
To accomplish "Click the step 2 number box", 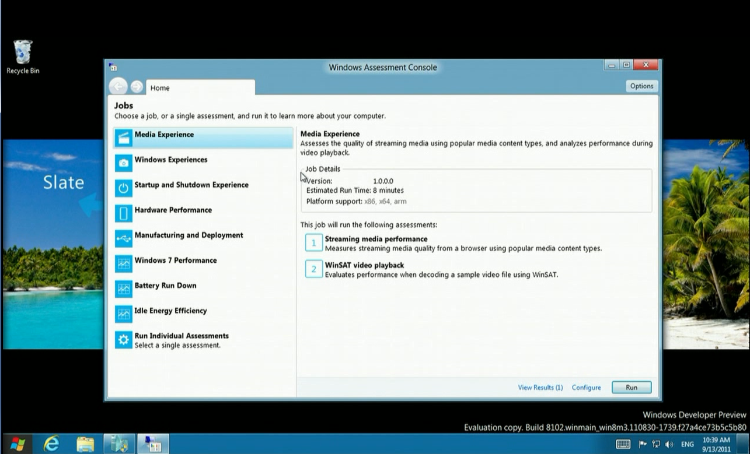I will click(314, 269).
